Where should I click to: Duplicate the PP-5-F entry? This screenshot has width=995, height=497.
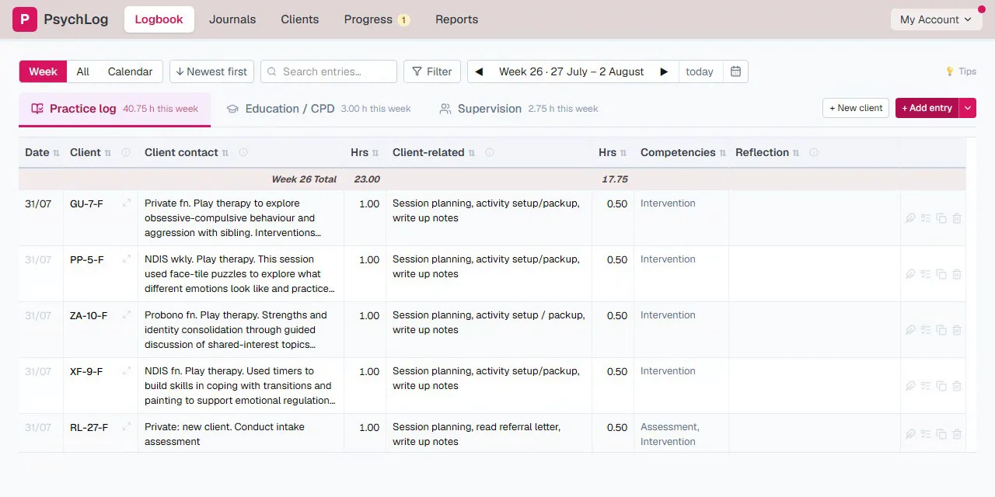941,274
